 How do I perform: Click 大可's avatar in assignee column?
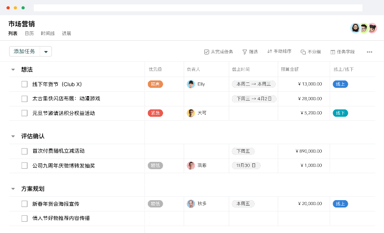191,113
